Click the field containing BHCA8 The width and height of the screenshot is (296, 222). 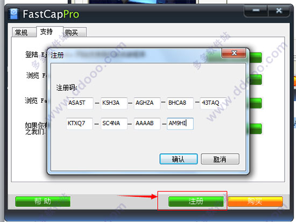pyautogui.click(x=180, y=103)
